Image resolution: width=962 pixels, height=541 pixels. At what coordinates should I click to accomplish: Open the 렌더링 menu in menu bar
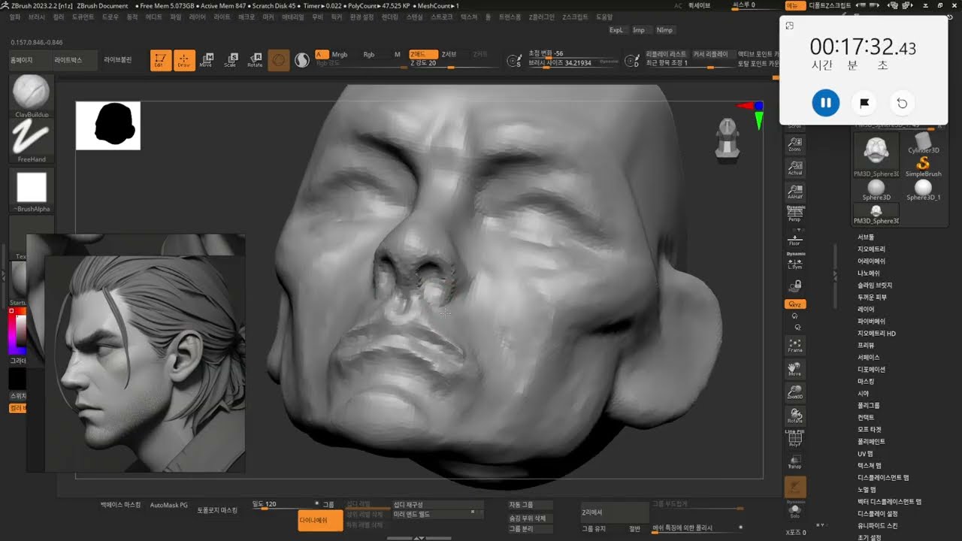(x=389, y=17)
